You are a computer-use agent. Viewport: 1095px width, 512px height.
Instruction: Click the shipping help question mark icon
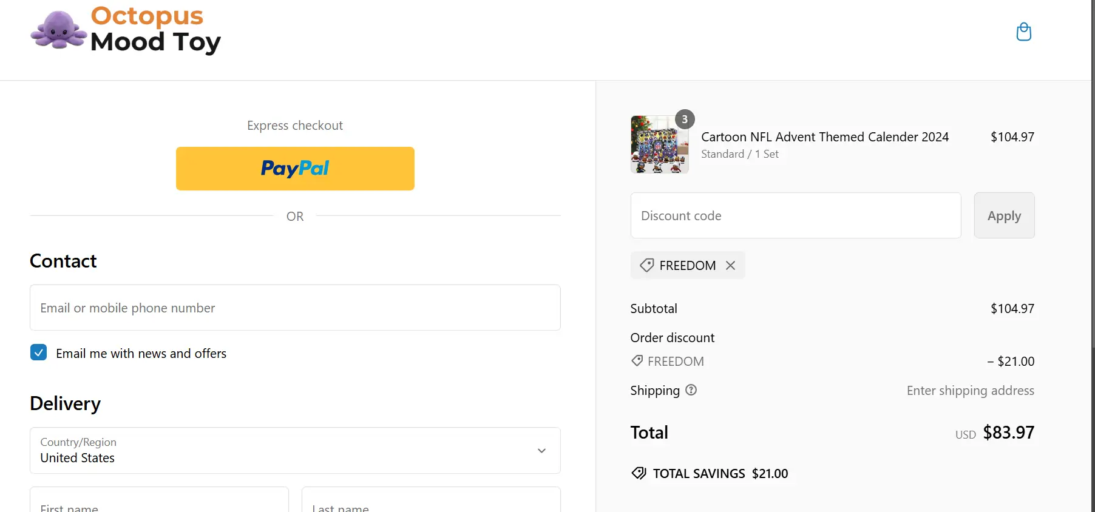pos(691,390)
